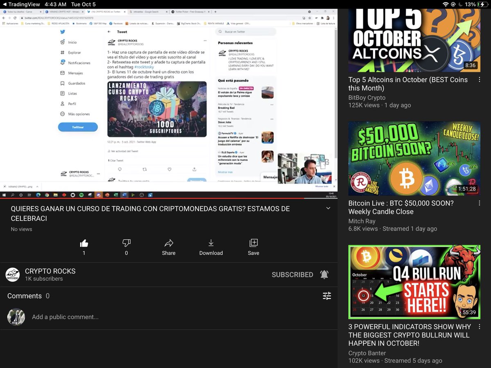491x368 pixels.
Task: Open comment sort options icon
Action: click(x=327, y=296)
